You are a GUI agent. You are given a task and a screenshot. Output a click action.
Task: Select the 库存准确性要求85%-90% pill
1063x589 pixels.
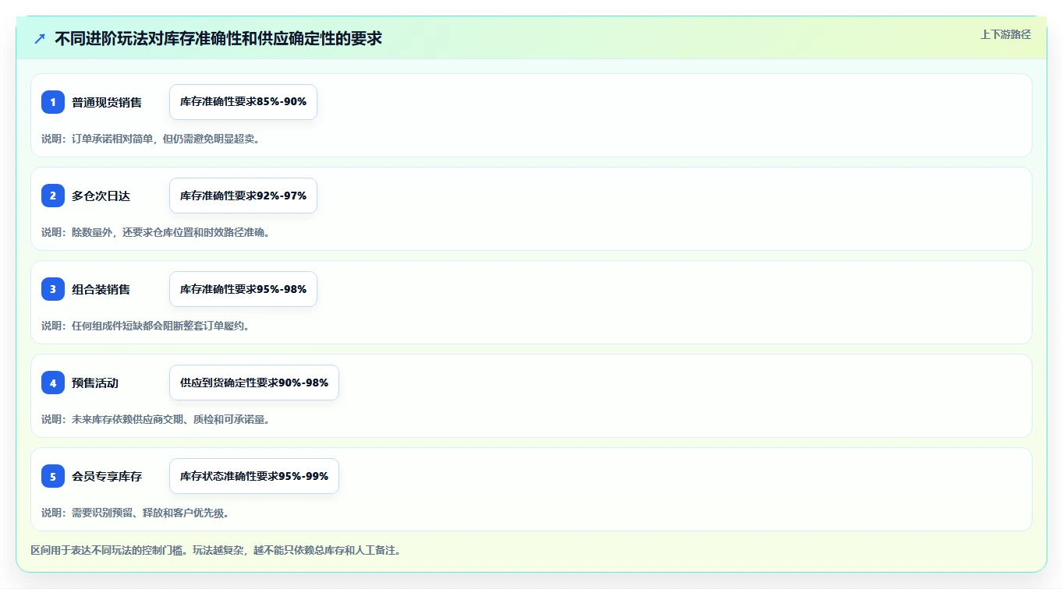(243, 102)
